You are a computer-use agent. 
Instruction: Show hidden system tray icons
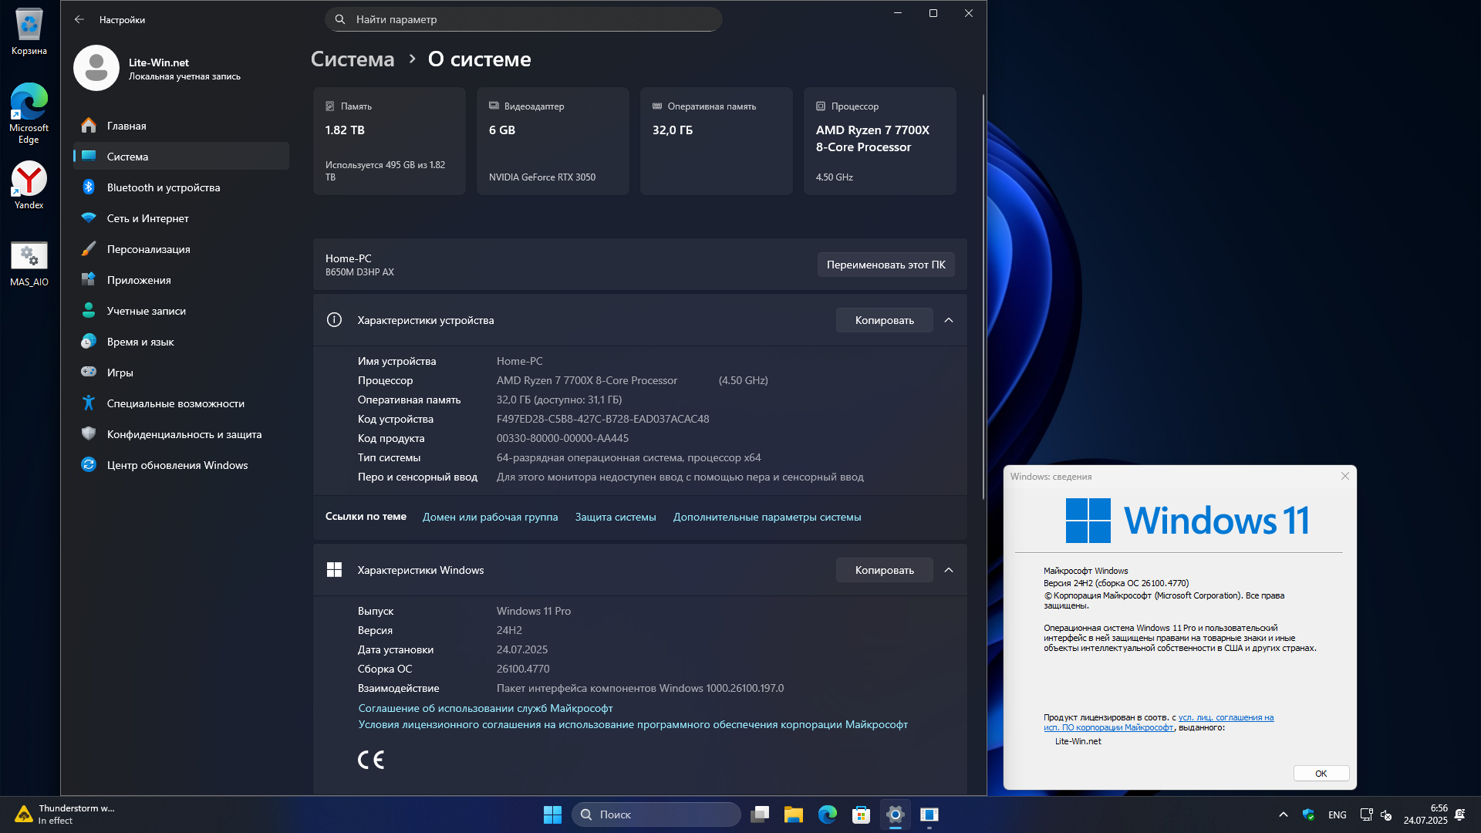pos(1283,814)
